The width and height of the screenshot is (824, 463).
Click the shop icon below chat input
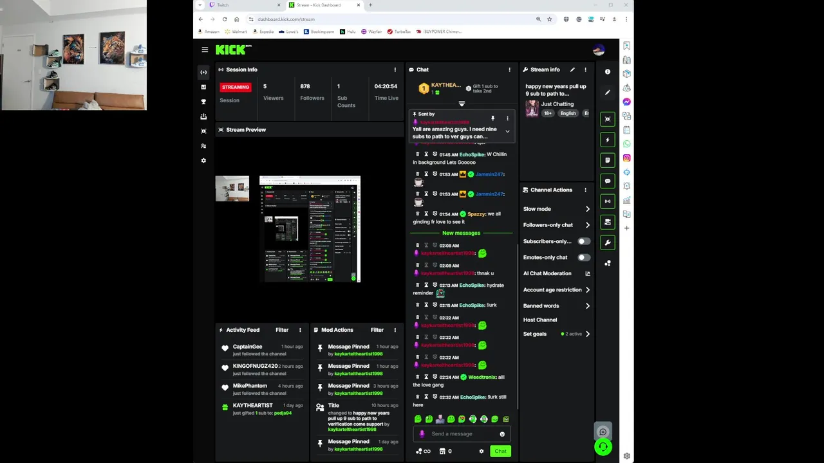(x=442, y=451)
